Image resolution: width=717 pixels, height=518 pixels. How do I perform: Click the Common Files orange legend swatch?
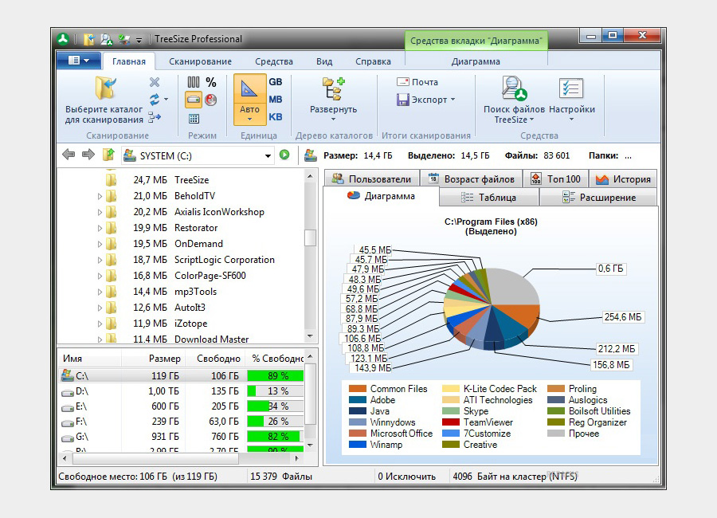tap(357, 389)
